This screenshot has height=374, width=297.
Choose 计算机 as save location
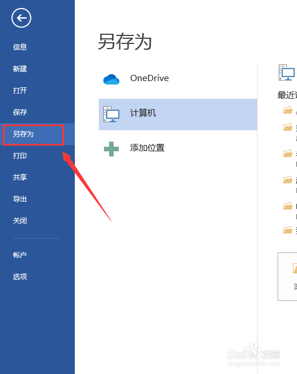(x=178, y=114)
